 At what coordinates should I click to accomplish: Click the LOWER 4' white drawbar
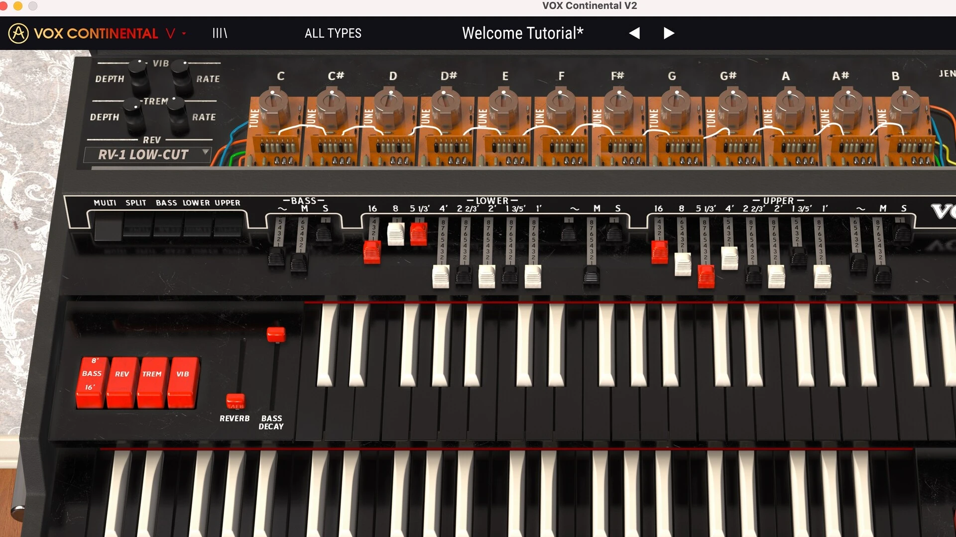pos(441,276)
